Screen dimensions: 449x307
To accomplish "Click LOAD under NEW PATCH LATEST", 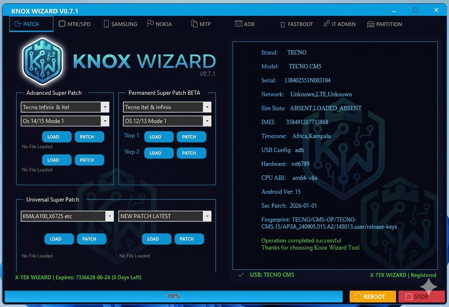I will (x=157, y=239).
